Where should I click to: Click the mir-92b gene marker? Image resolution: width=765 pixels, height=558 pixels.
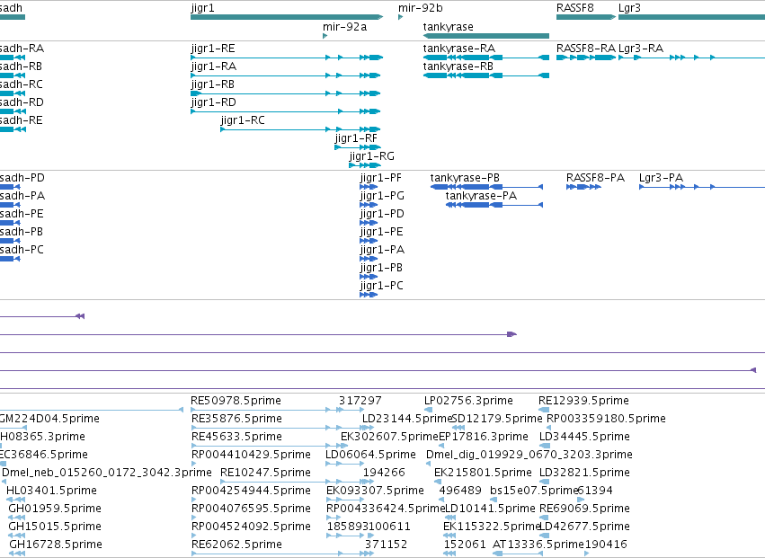click(401, 17)
